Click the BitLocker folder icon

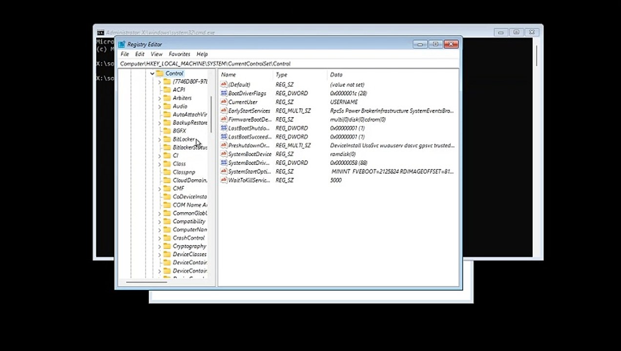tap(167, 139)
